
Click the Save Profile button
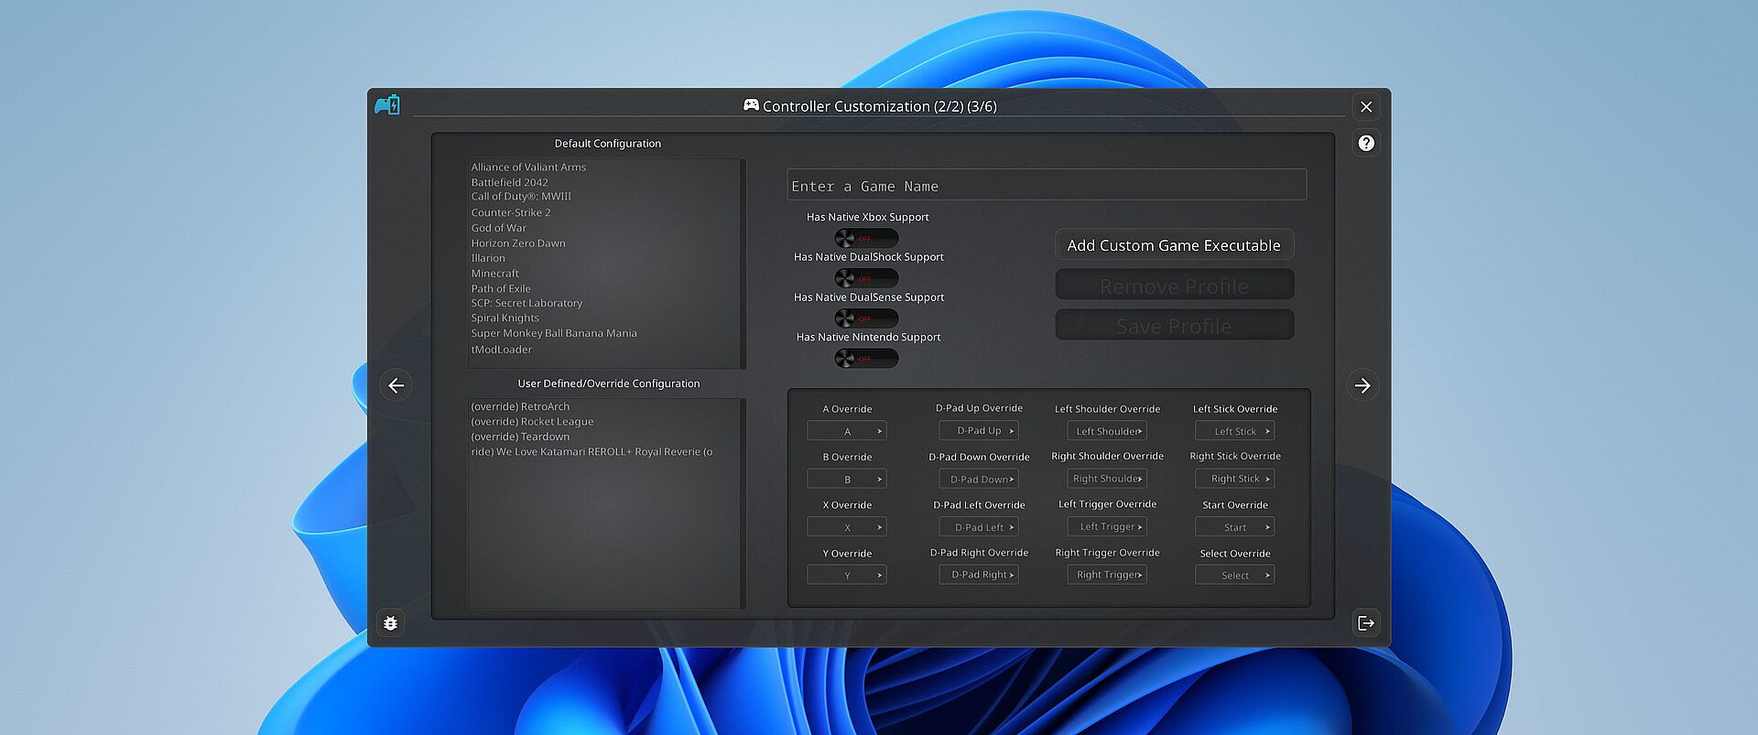(x=1174, y=326)
